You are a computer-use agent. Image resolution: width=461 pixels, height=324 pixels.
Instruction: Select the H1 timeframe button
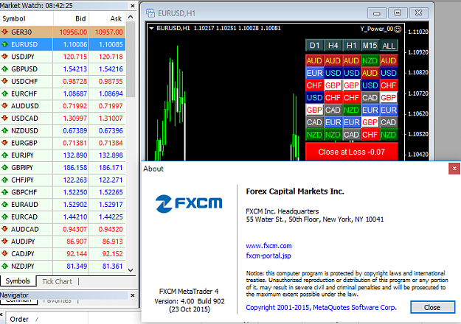click(x=352, y=46)
